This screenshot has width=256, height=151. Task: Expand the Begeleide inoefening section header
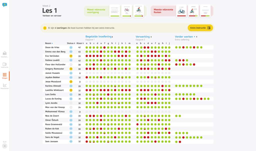[x=99, y=37]
